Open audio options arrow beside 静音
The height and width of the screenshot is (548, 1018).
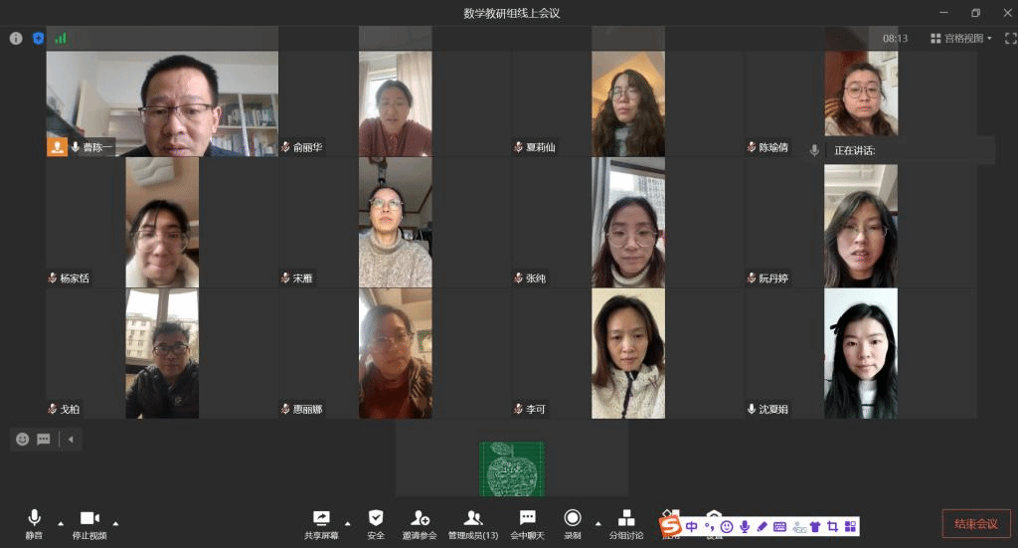[x=61, y=523]
